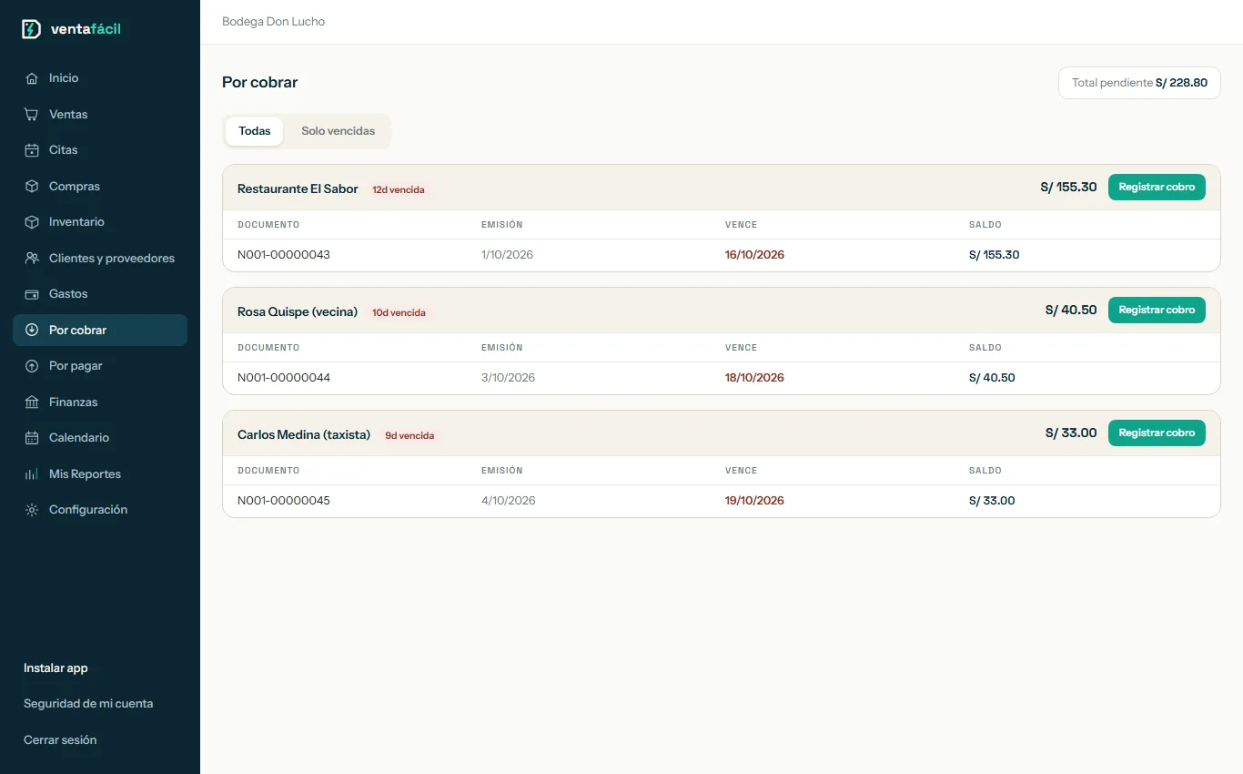Viewport: 1243px width, 774px height.
Task: Go to Clientes y proveedores
Action: (x=100, y=259)
